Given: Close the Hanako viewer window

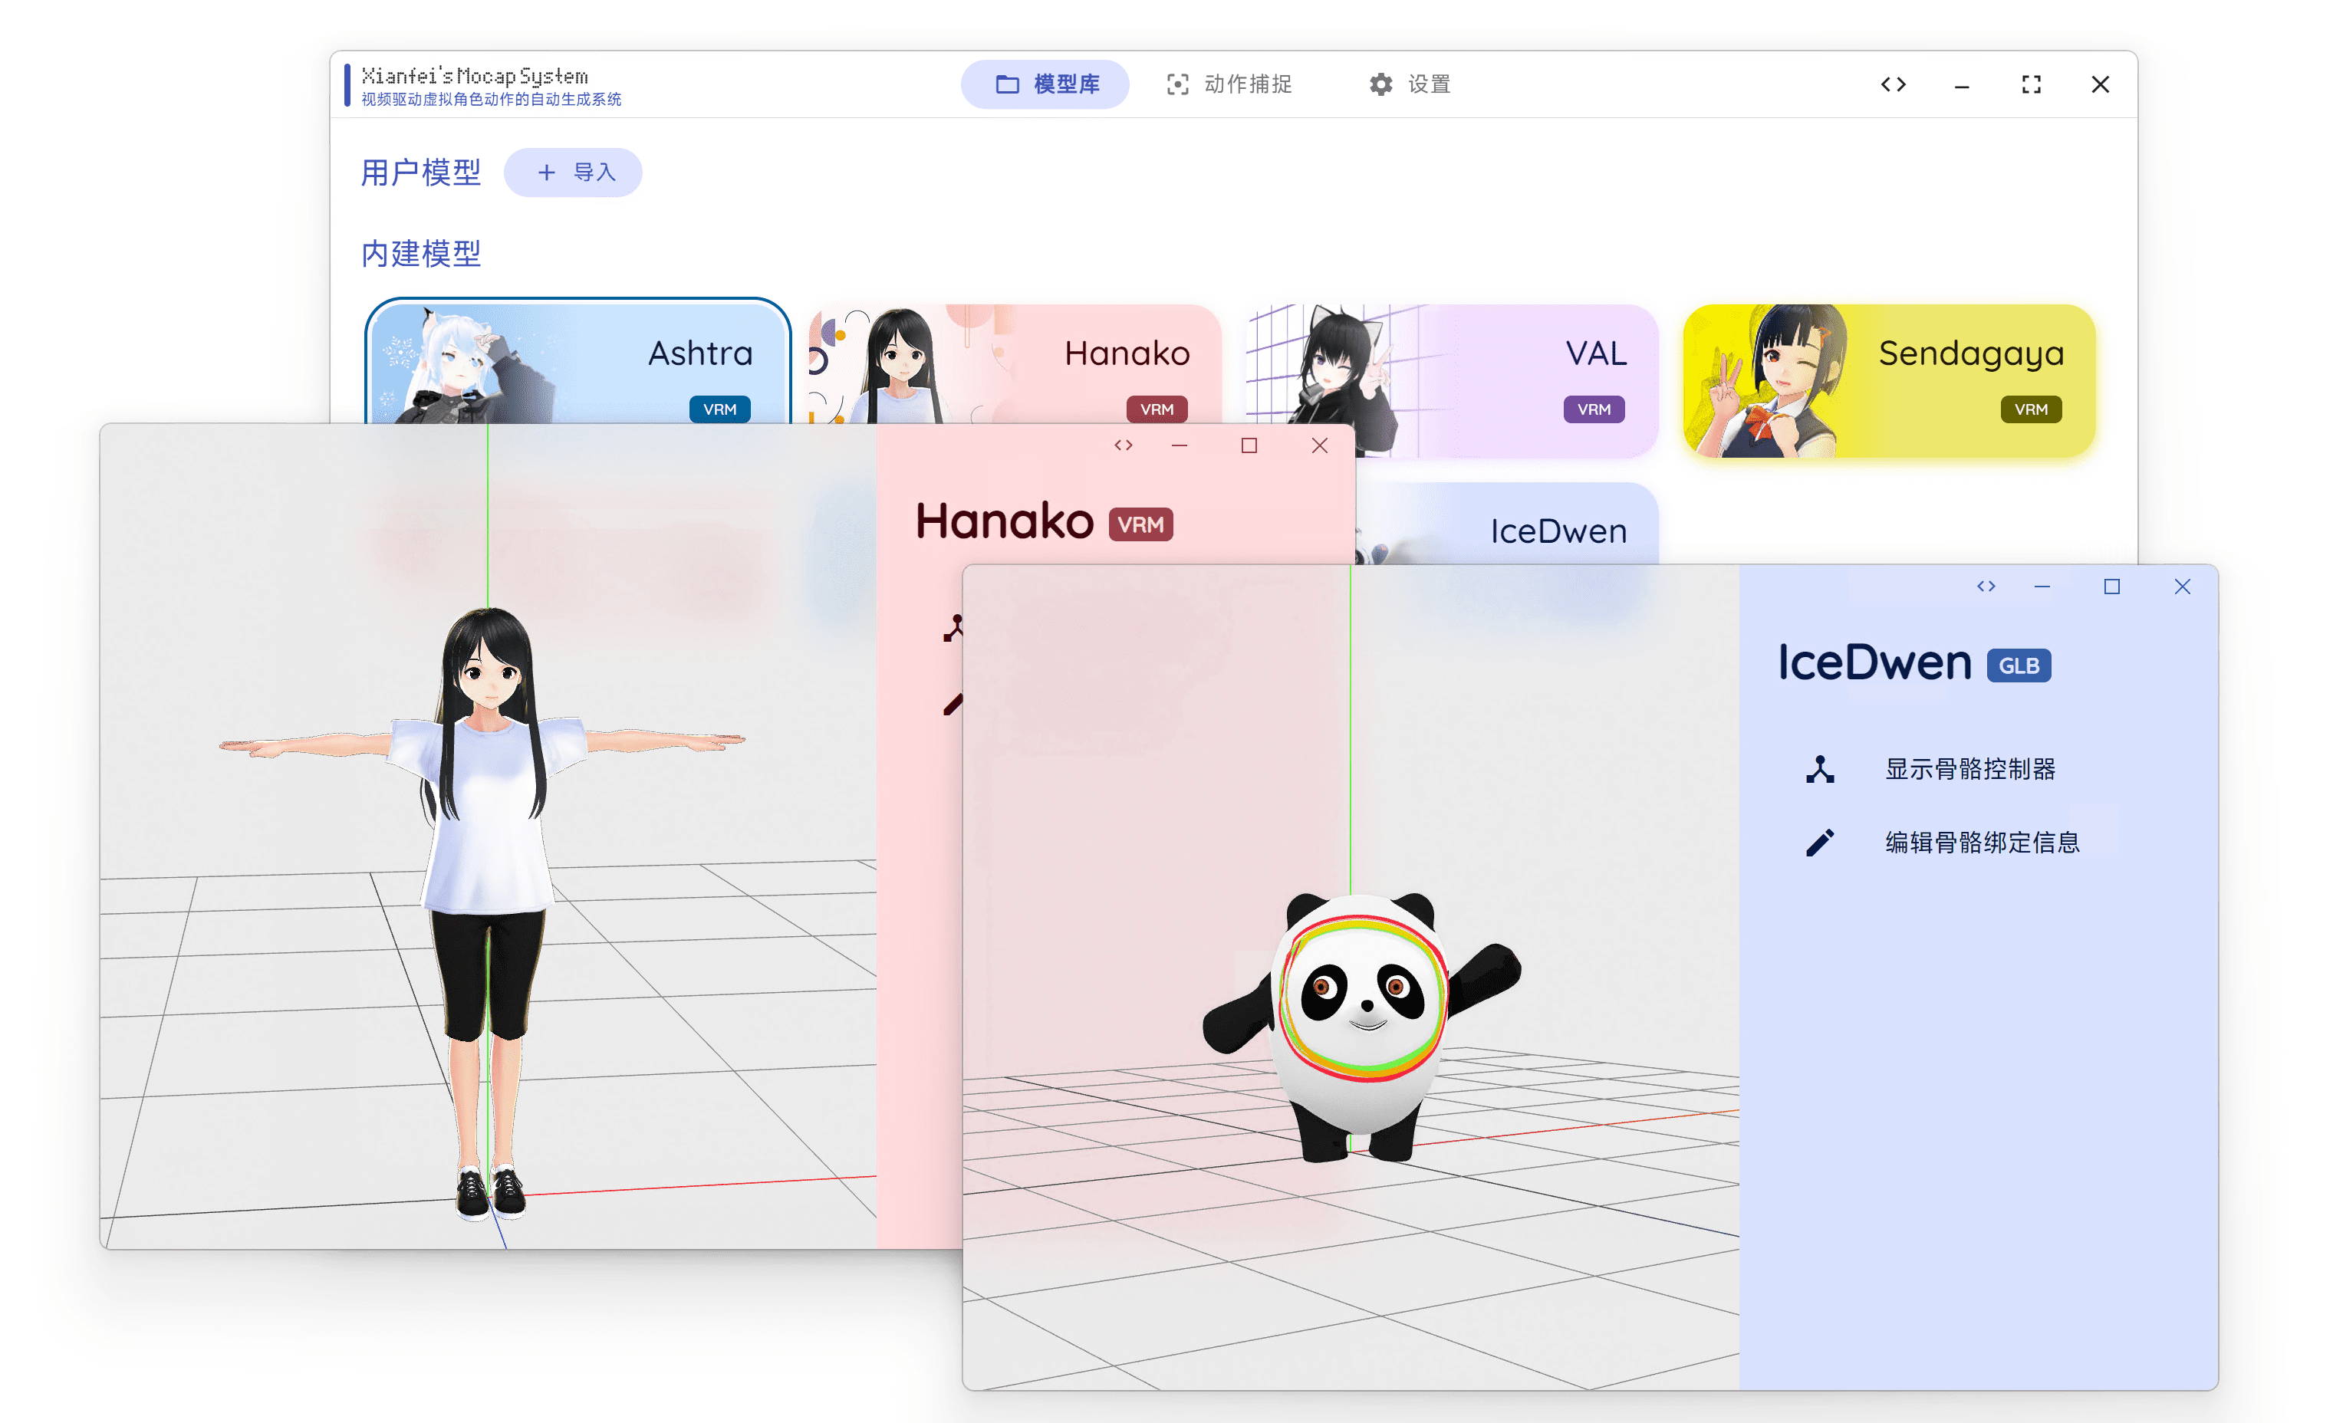Looking at the screenshot, I should (x=1319, y=445).
